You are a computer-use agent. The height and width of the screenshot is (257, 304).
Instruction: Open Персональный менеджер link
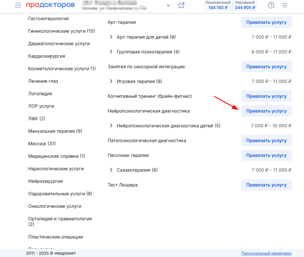pyautogui.click(x=266, y=253)
